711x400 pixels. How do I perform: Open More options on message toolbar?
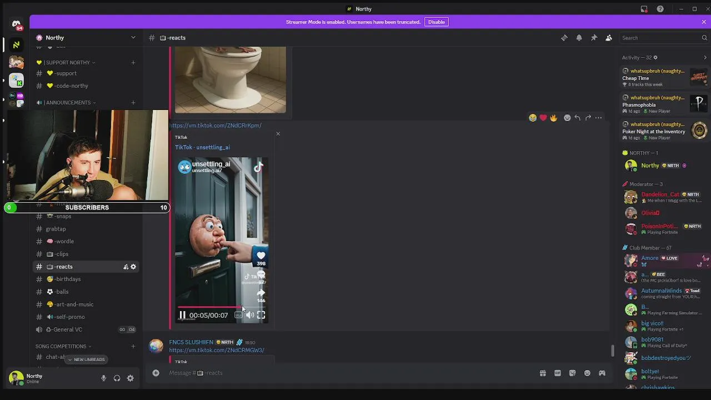[x=598, y=118]
